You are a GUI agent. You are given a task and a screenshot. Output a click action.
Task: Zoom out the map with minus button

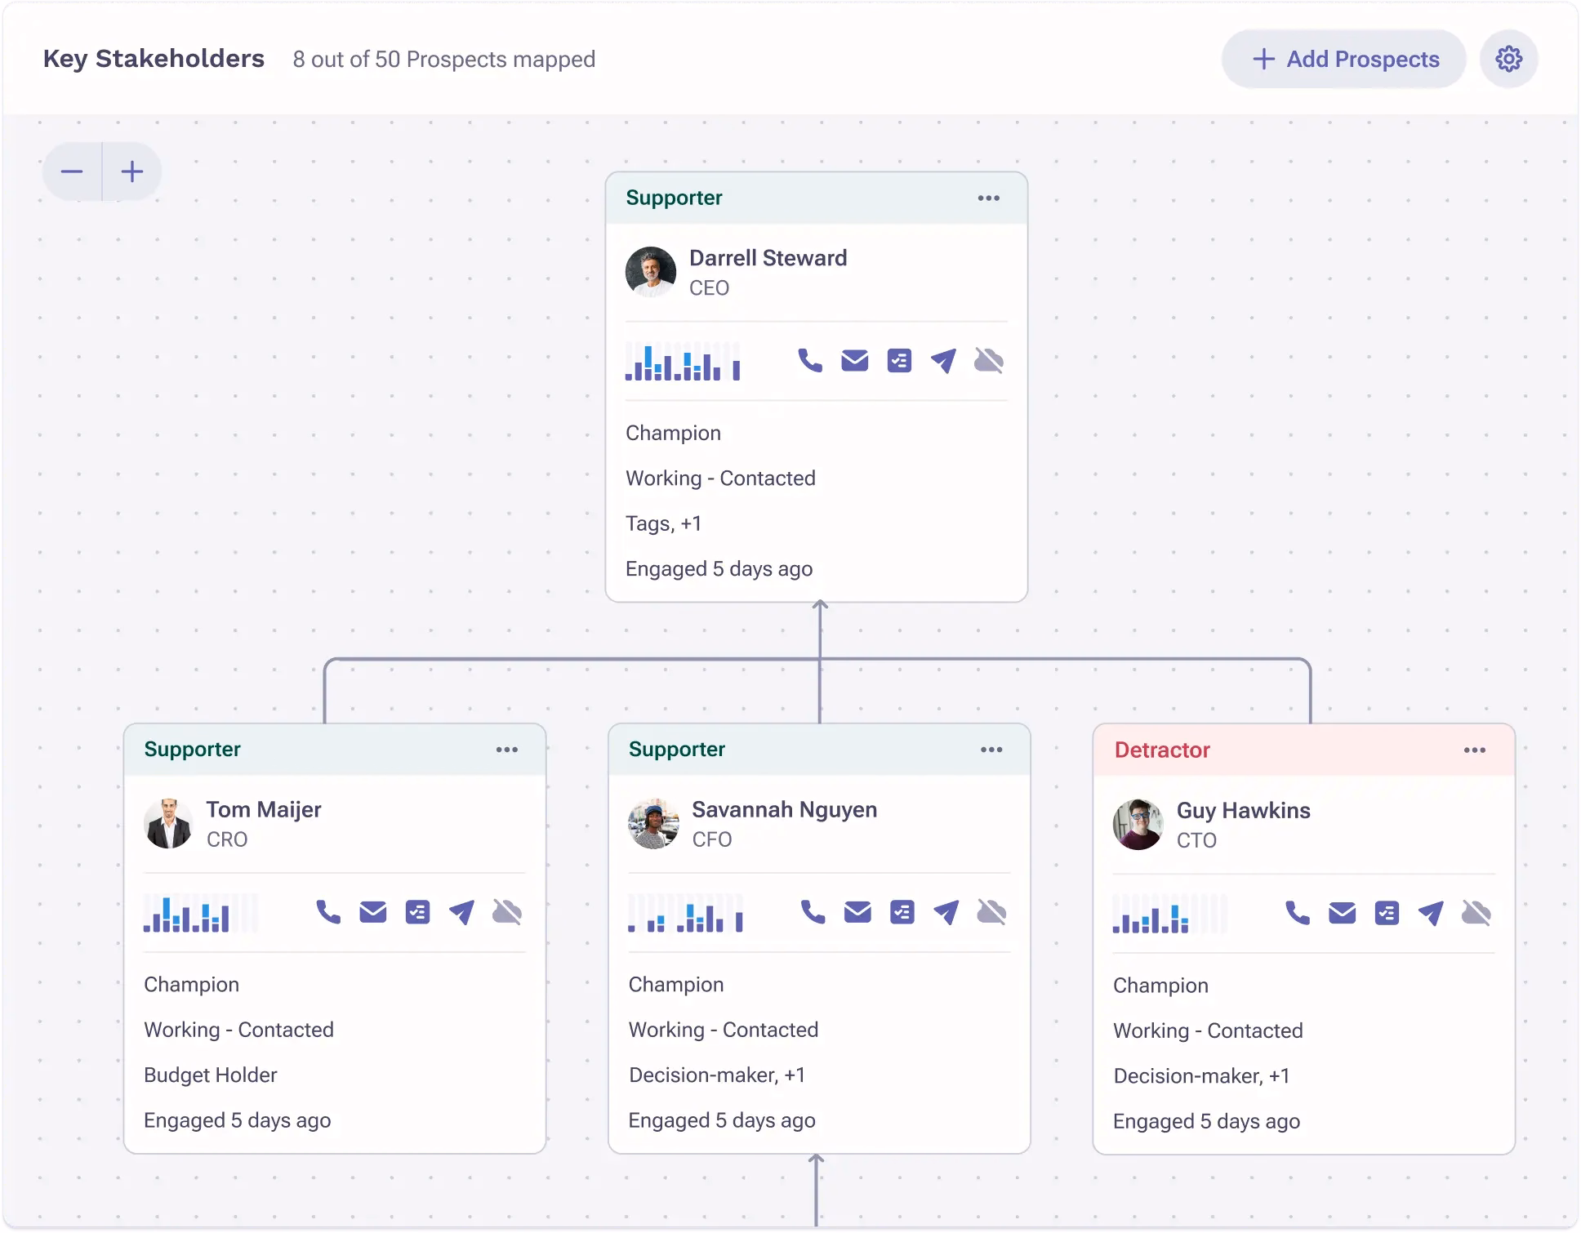[72, 171]
